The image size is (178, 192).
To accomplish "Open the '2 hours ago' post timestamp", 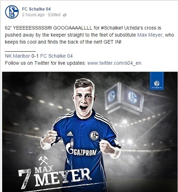I will click(x=33, y=15).
